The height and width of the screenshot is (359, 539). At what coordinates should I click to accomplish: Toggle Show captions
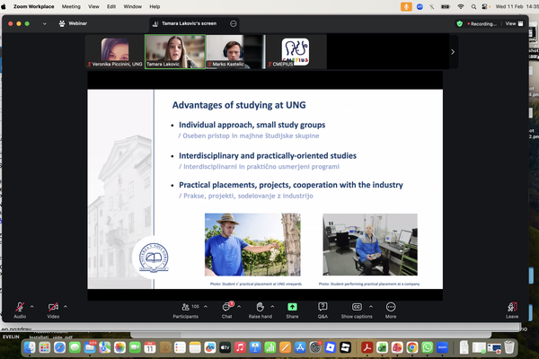tap(357, 310)
